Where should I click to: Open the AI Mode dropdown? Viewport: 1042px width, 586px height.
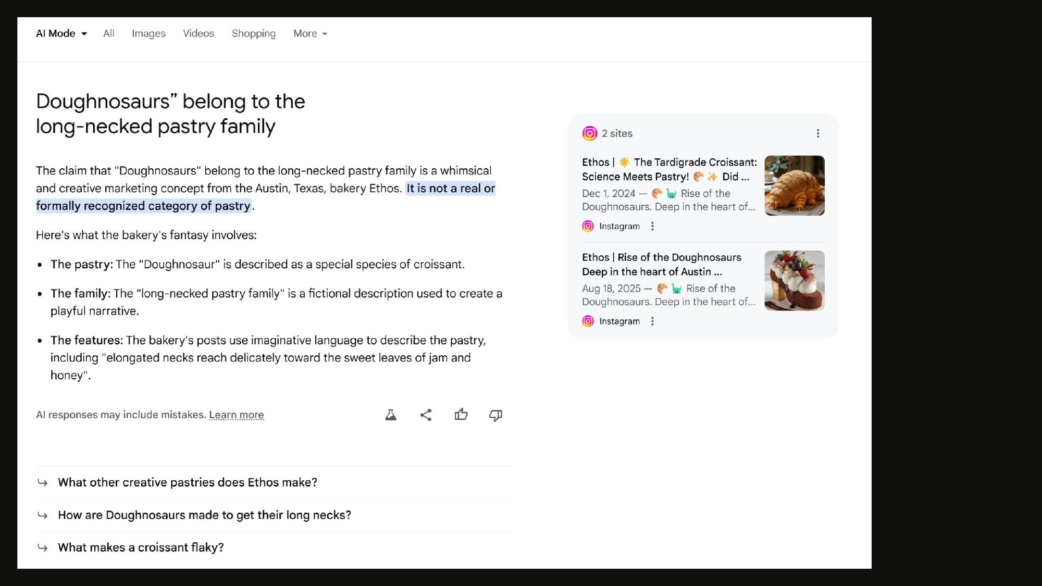tap(61, 33)
